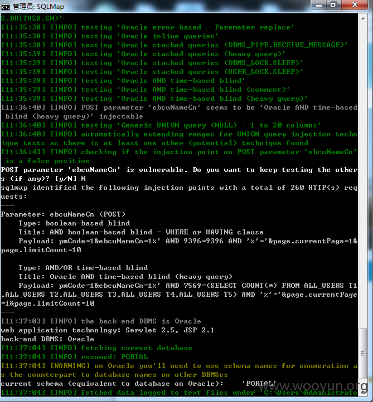
Task: Click text 'back-end DBMS: Oracle'
Action: pyautogui.click(x=47, y=339)
